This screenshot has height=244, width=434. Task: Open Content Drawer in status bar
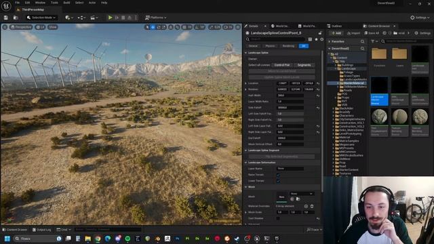pos(15,230)
